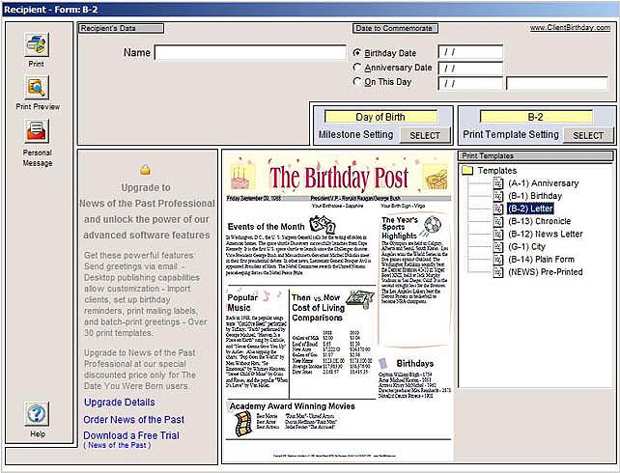620x473 pixels.
Task: Click the Birthdays heading in preview
Action: [415, 364]
